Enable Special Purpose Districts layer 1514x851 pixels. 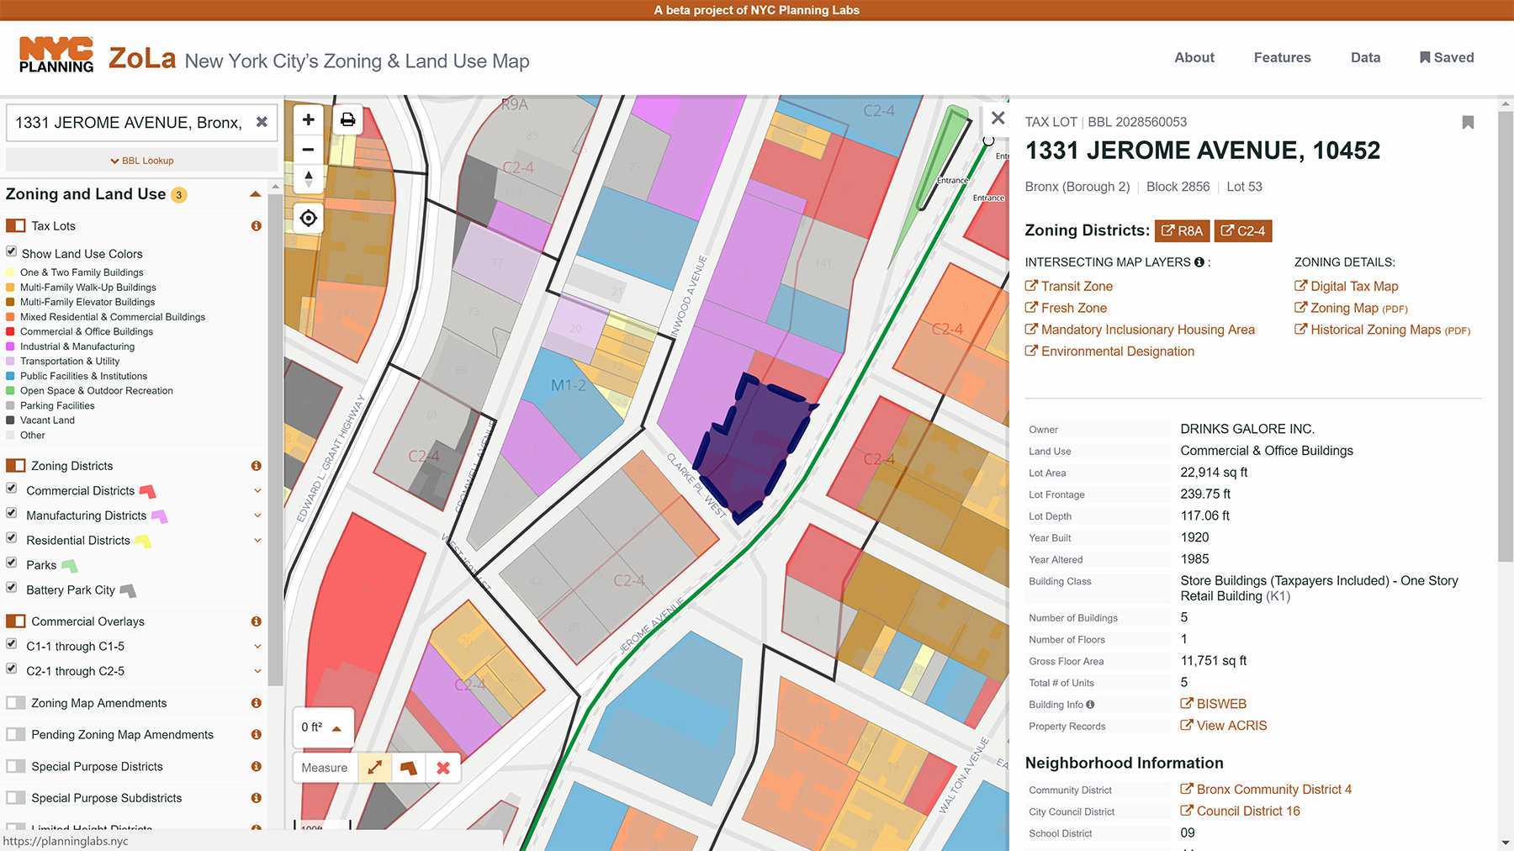[x=16, y=767]
